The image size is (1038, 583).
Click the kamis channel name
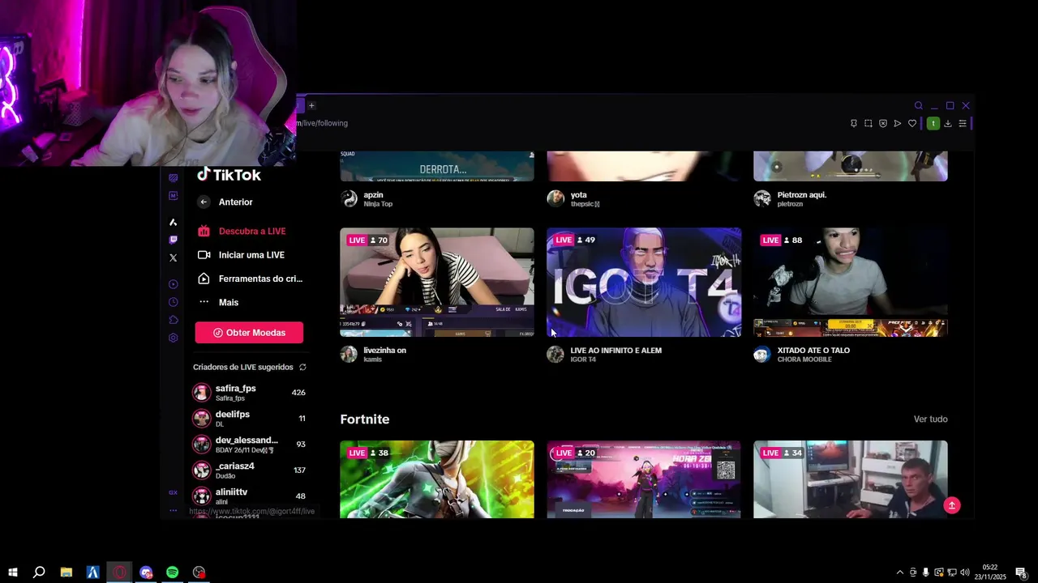click(x=372, y=360)
